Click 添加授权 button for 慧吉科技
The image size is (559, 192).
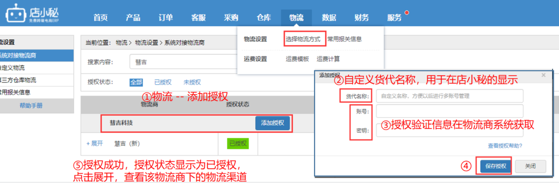272,123
